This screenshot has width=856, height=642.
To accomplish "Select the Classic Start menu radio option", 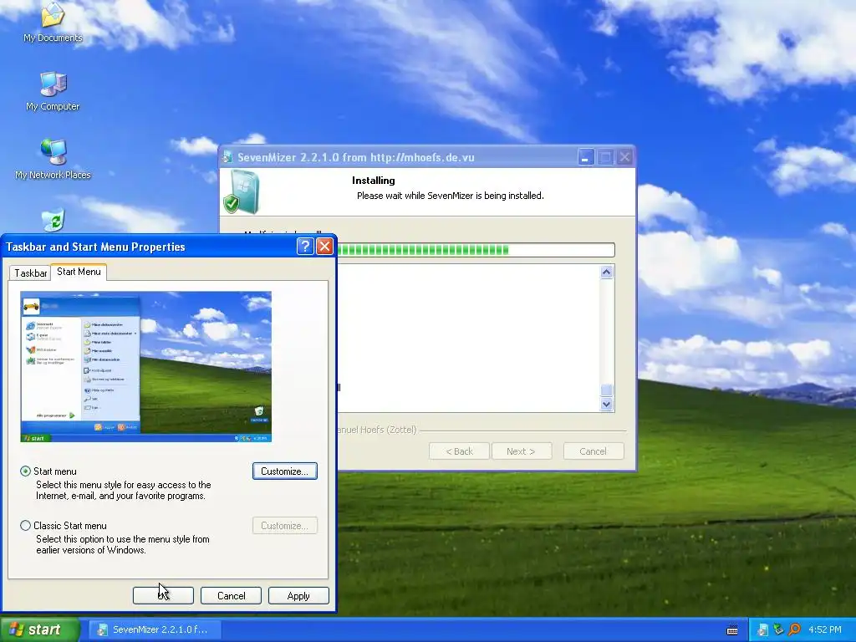I will (25, 526).
